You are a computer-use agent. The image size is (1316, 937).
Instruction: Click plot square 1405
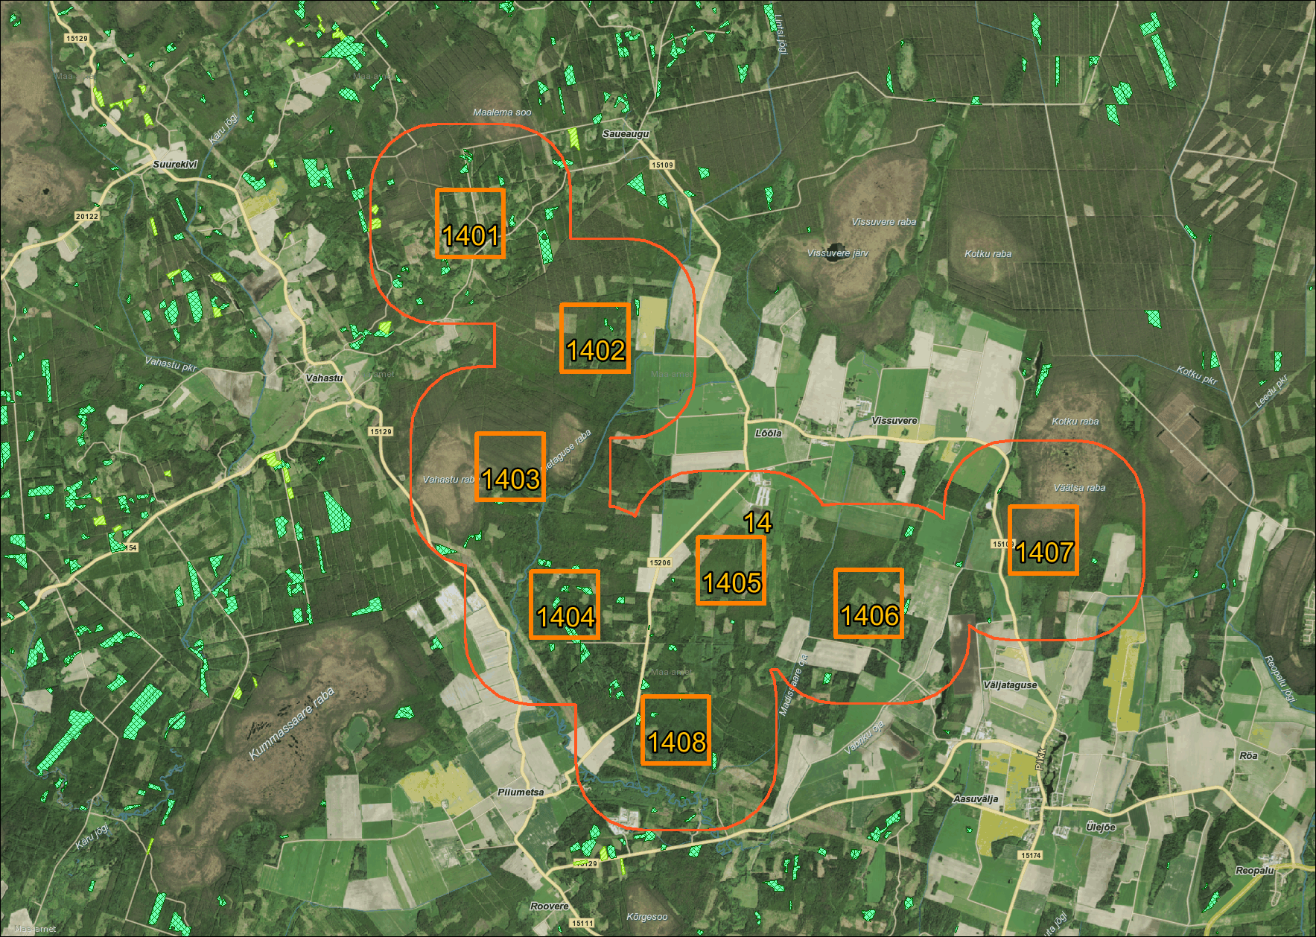731,570
